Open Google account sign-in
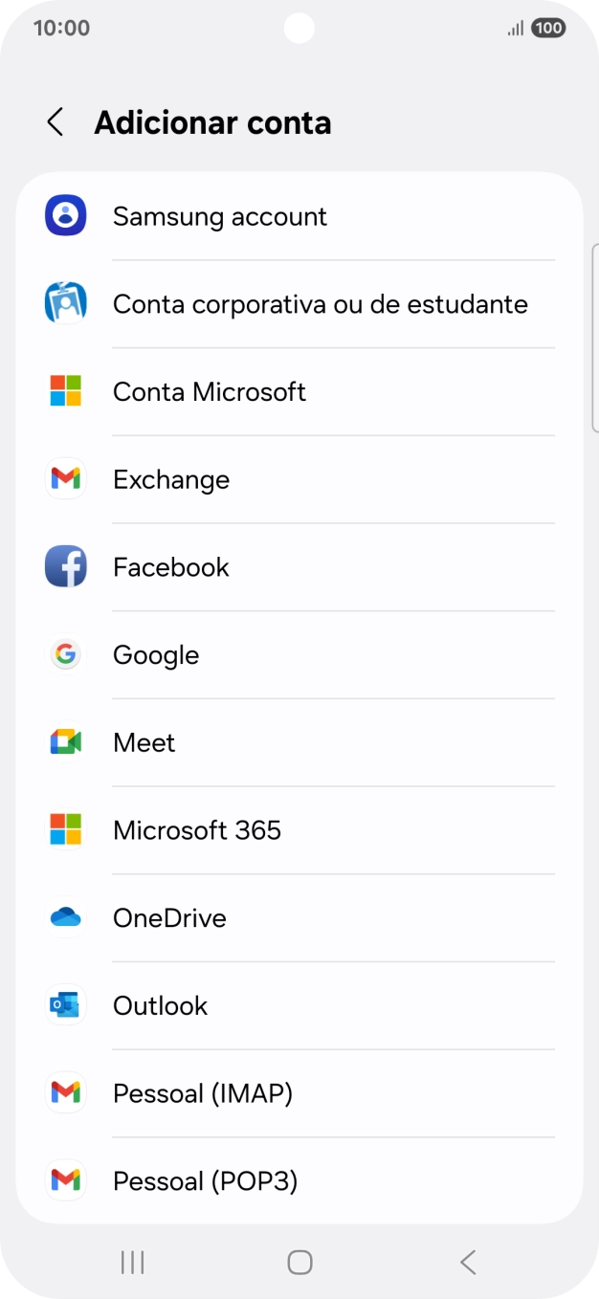 click(x=156, y=655)
